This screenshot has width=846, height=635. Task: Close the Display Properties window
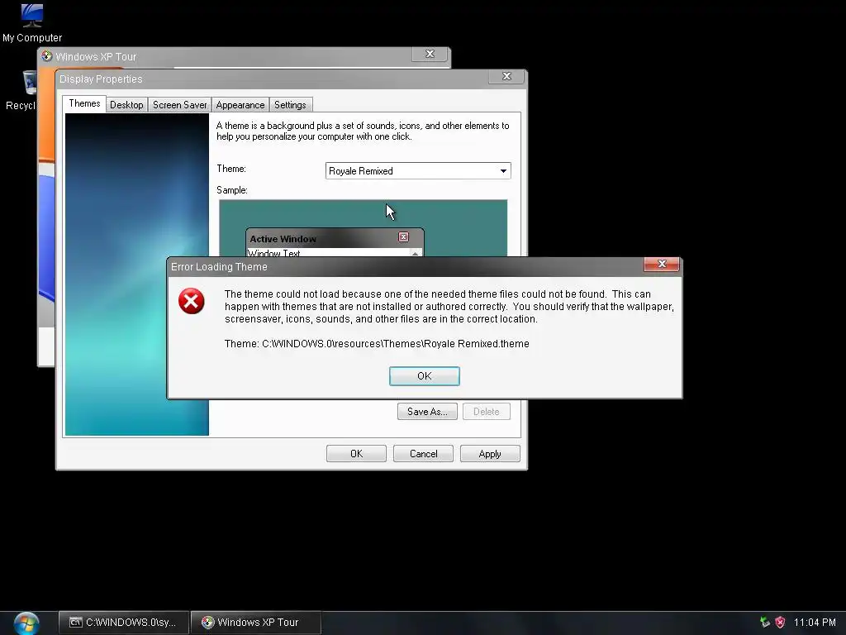506,76
